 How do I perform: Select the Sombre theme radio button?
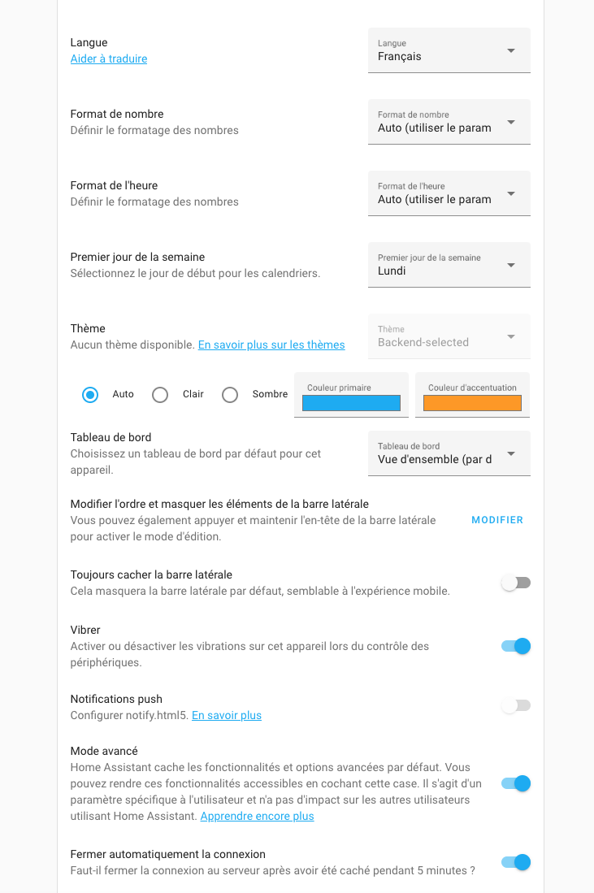pos(229,395)
